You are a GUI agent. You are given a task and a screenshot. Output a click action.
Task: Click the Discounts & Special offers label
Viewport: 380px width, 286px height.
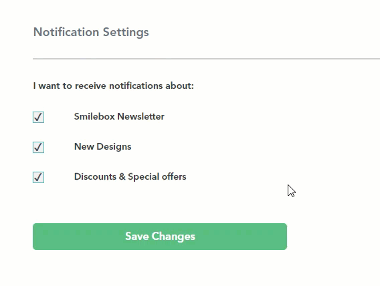[x=130, y=176]
